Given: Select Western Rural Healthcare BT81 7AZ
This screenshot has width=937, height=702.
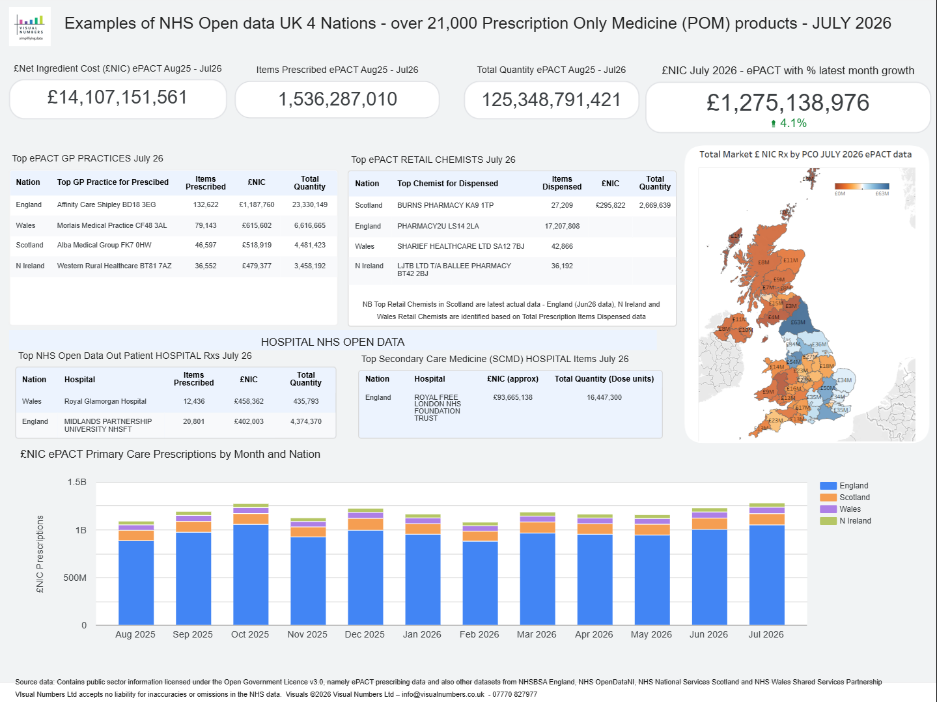Looking at the screenshot, I should [174, 266].
